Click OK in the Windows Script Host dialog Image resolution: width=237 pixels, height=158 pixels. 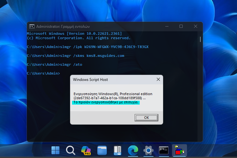(x=146, y=118)
